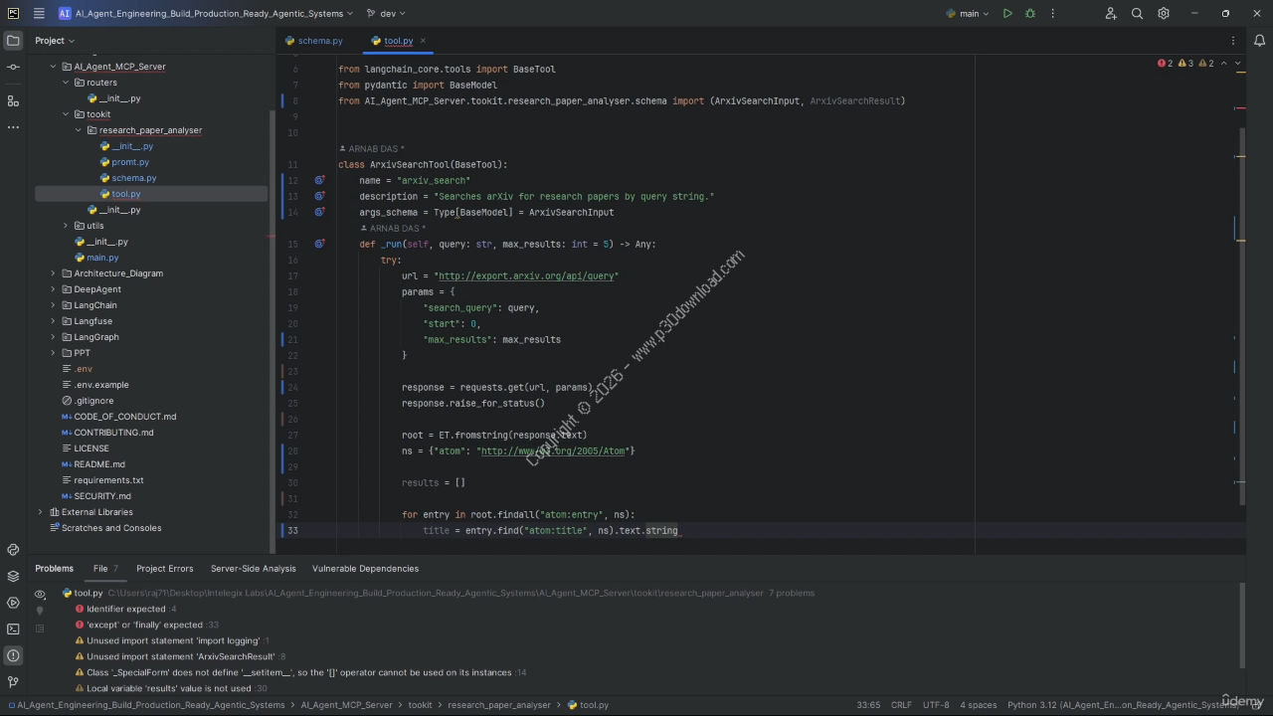Open the Terminal tool window
This screenshot has height=716, width=1273.
point(13,628)
